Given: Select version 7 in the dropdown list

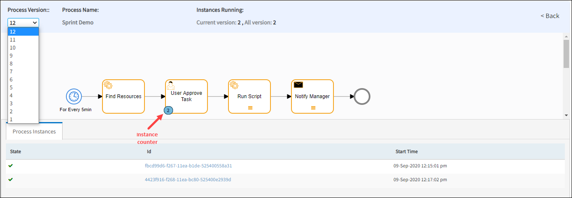Looking at the screenshot, I should [x=23, y=71].
